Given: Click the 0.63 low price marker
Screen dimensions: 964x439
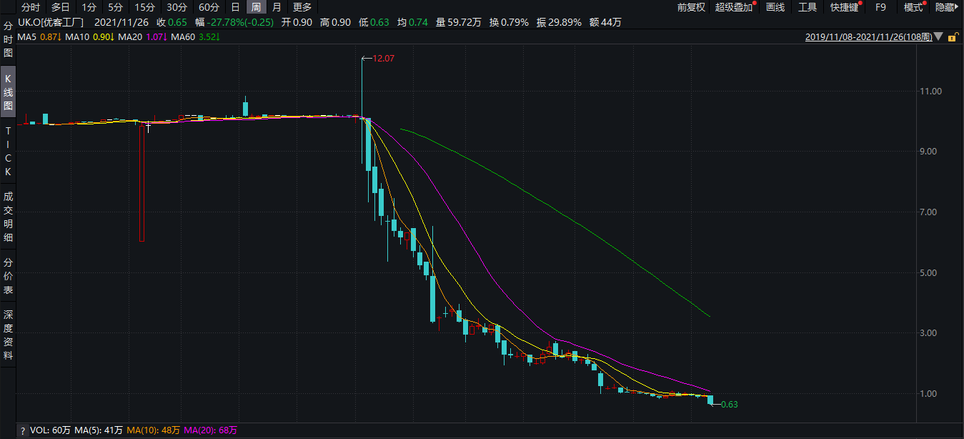Looking at the screenshot, I should point(729,405).
